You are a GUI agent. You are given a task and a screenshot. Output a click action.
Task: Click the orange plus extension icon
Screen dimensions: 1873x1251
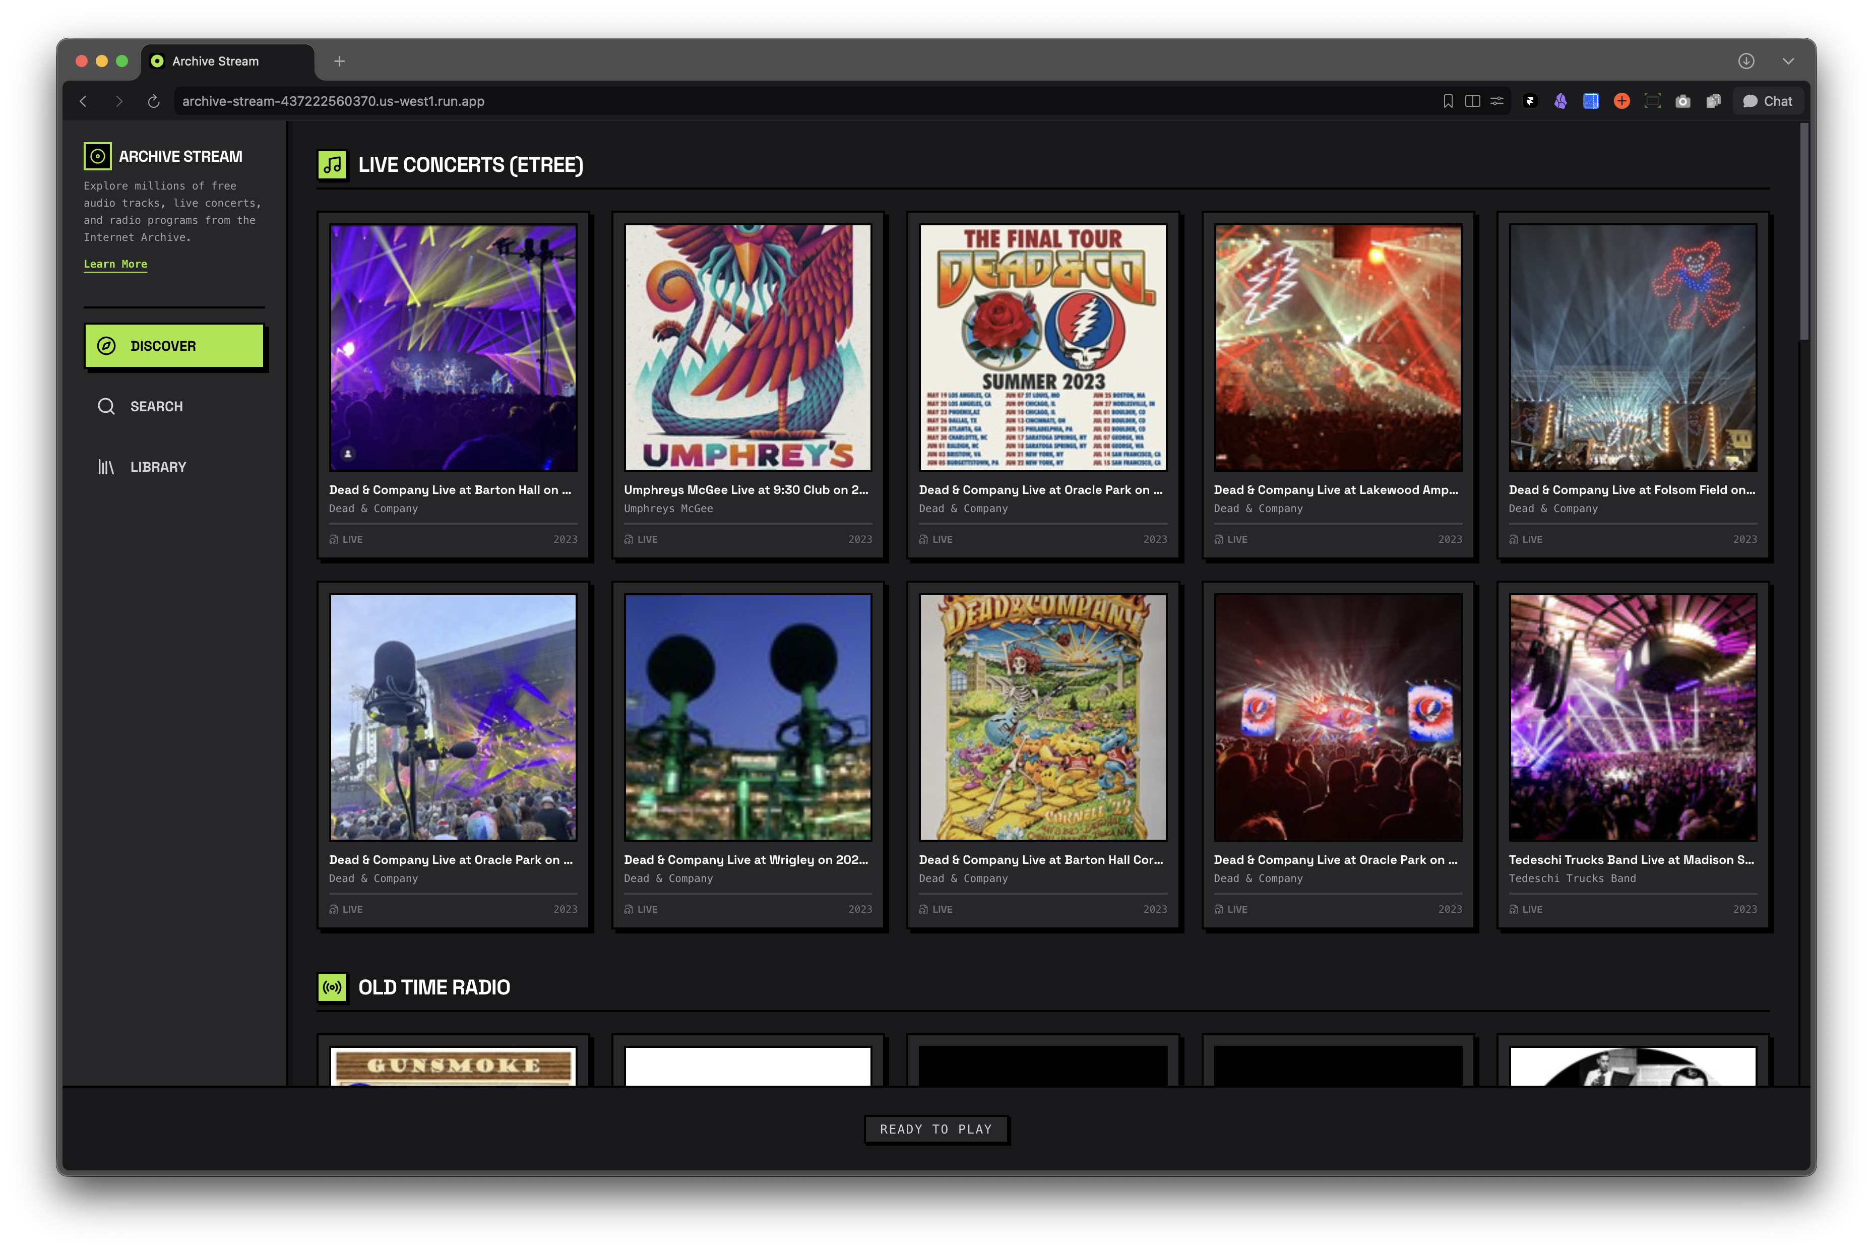point(1621,101)
